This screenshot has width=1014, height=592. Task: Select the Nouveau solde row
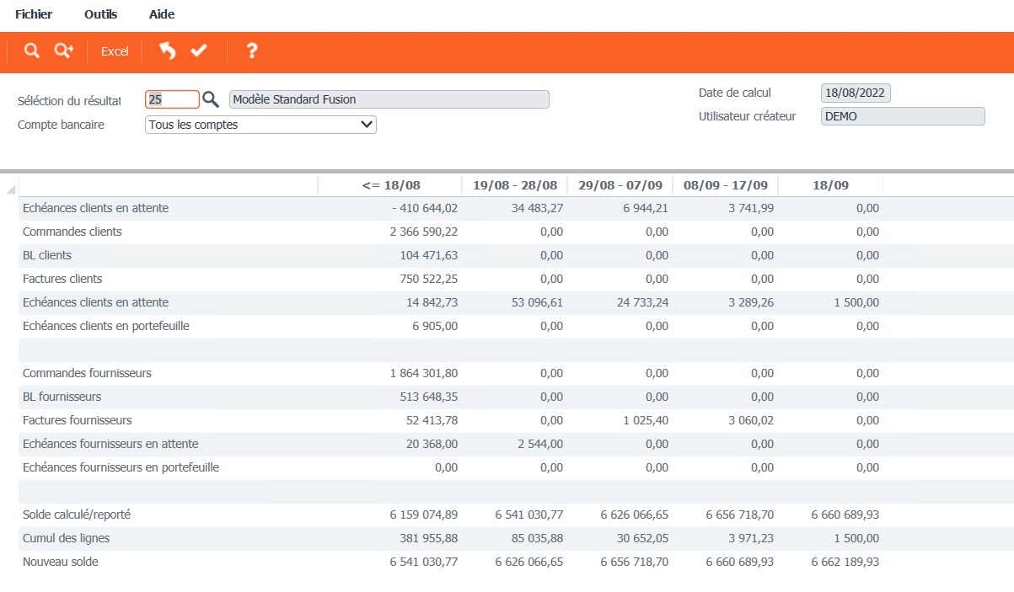click(x=61, y=562)
